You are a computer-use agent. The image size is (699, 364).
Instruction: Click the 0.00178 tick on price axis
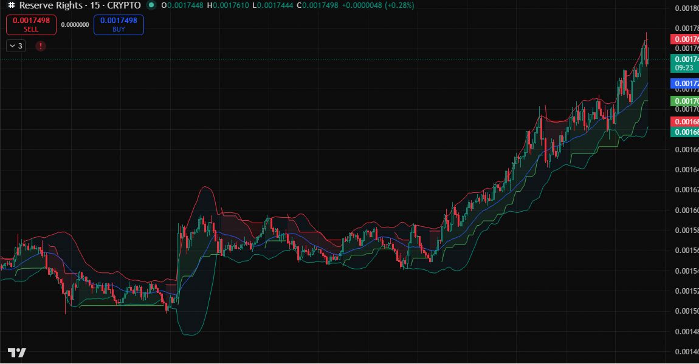[686, 28]
